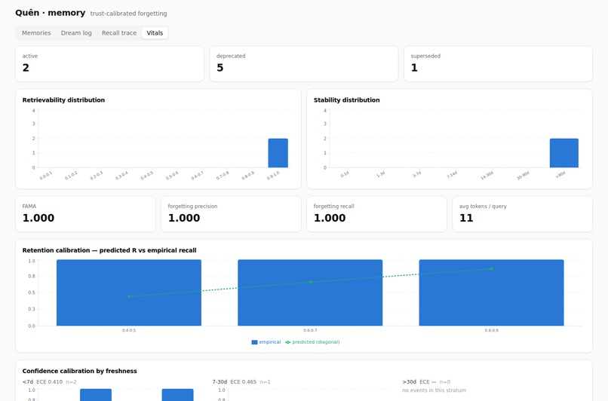Viewport: 608px width, 401px height.
Task: Click the Retrievability distribution heading
Action: [x=63, y=100]
